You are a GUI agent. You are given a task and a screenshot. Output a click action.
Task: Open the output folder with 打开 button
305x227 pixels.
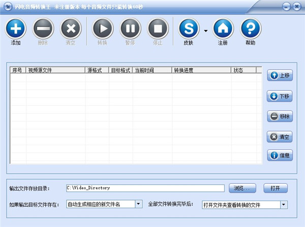coord(275,188)
